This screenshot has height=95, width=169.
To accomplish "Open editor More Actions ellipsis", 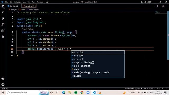I will click(x=166, y=6).
